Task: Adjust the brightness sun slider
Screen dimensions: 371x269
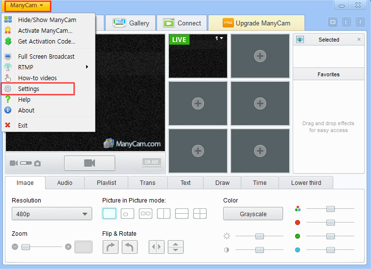Action: (259, 236)
